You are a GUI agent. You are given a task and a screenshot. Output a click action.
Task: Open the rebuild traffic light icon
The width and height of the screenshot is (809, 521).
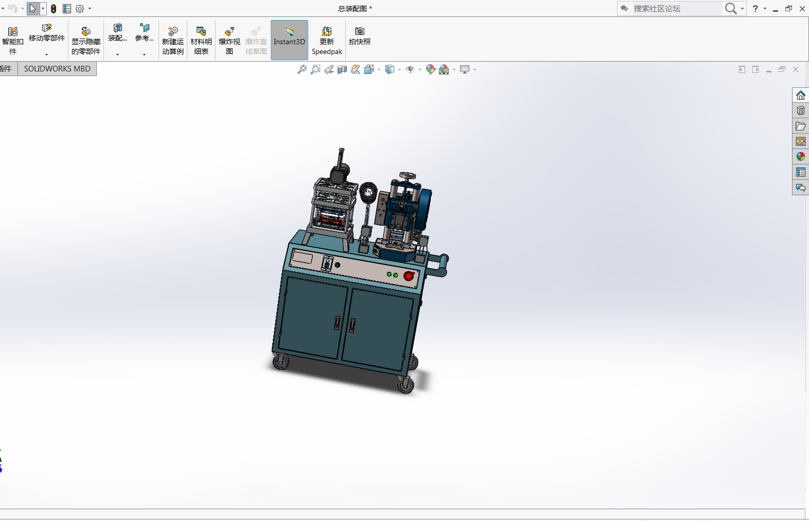[54, 9]
